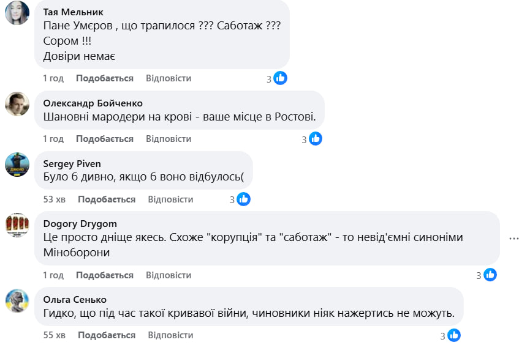Screen dimensions: 519x345
Task: Click the 53 хв timestamp on Sergey Piven's comment
Action: [55, 199]
